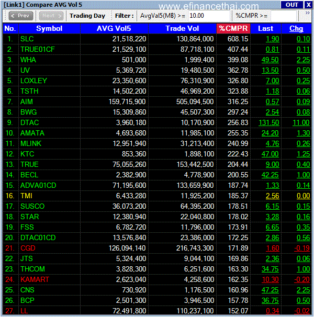
Task: Click WHA trade volume 1,999,400
Action: tap(199, 60)
